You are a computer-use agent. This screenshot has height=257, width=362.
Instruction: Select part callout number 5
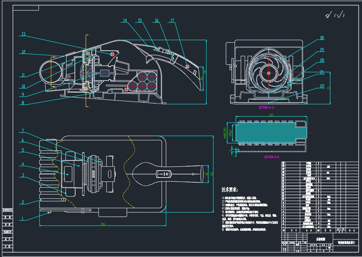pyautogui.click(x=23, y=150)
